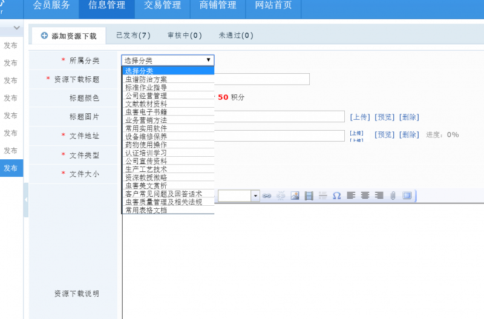Click the 进度: 0% upload progress text

click(x=442, y=134)
